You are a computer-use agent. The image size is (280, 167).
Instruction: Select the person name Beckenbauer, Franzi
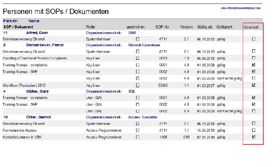(45, 45)
